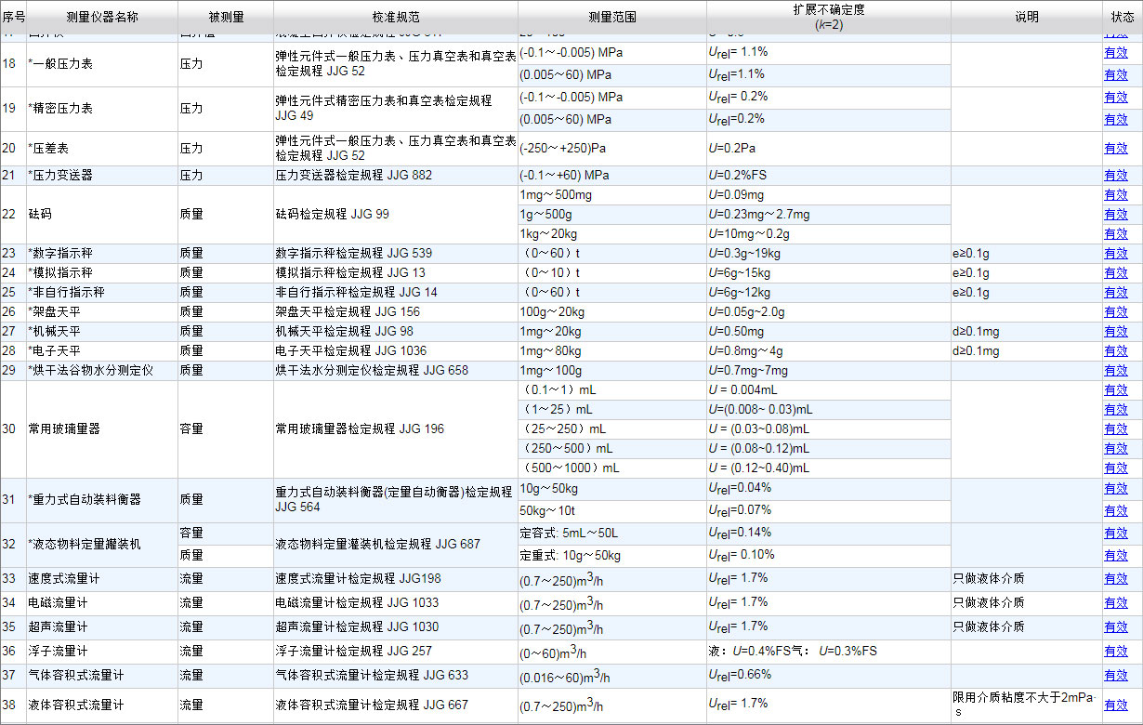Screen dimensions: 1143x725
Task: Click 有效 status link for 模拟指示秤
Action: click(x=1116, y=273)
